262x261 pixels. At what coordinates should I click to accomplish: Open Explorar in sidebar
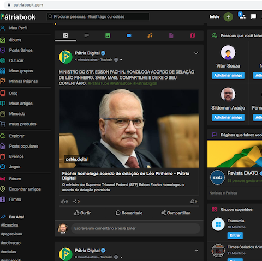click(12, 136)
